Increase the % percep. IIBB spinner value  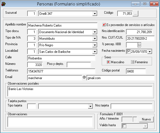139,44
